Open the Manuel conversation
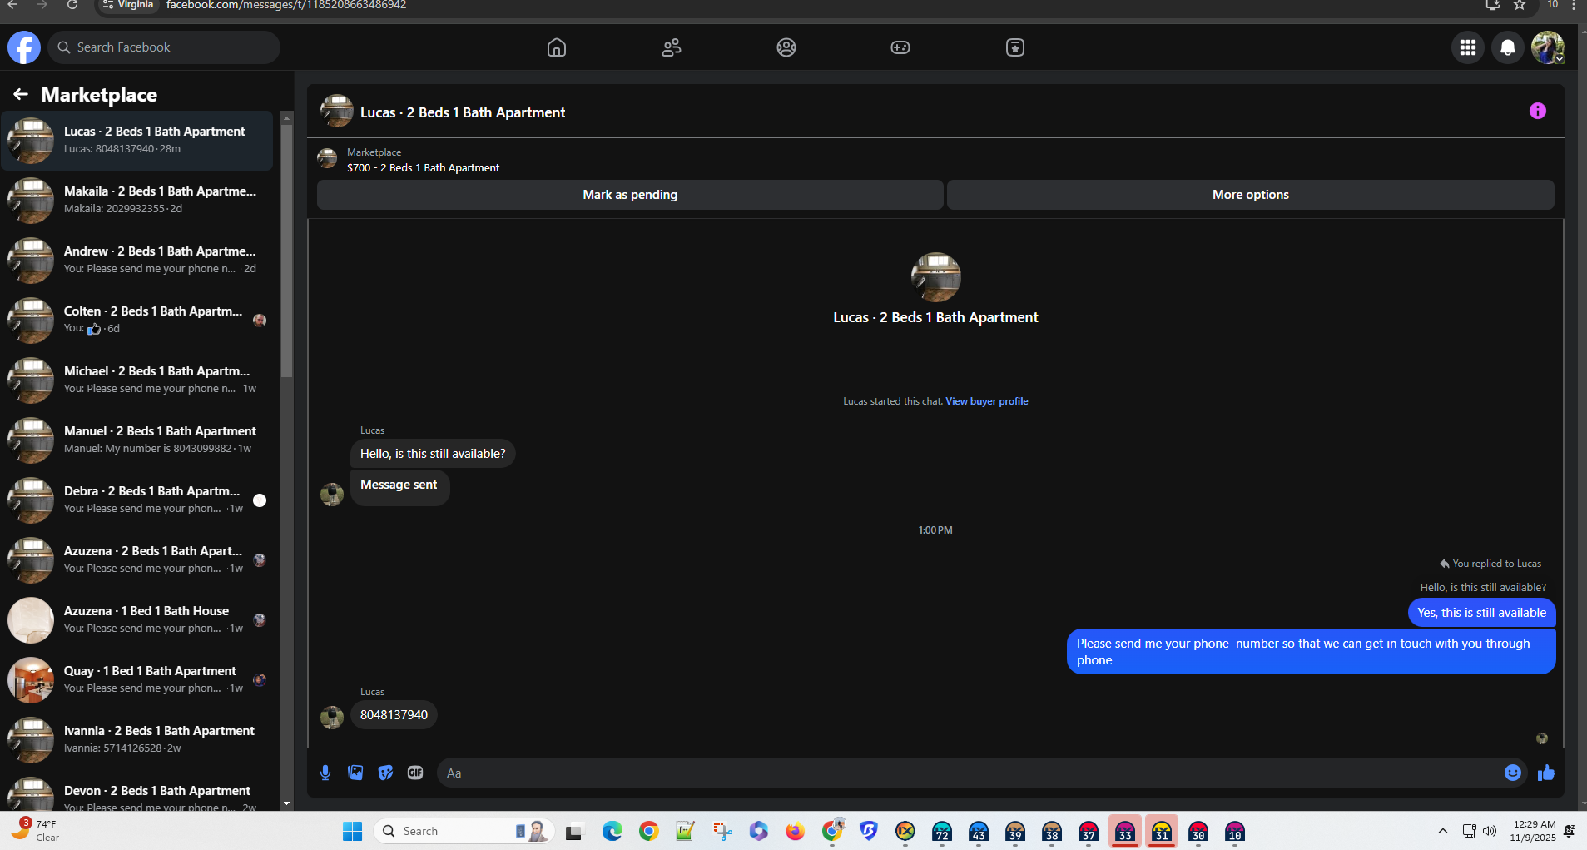The width and height of the screenshot is (1587, 850). (137, 440)
